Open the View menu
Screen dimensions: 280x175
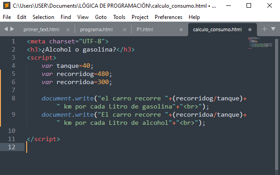pyautogui.click(x=83, y=17)
